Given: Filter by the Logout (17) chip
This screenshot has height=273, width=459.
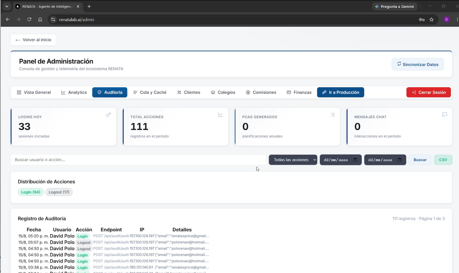Looking at the screenshot, I should pyautogui.click(x=59, y=192).
